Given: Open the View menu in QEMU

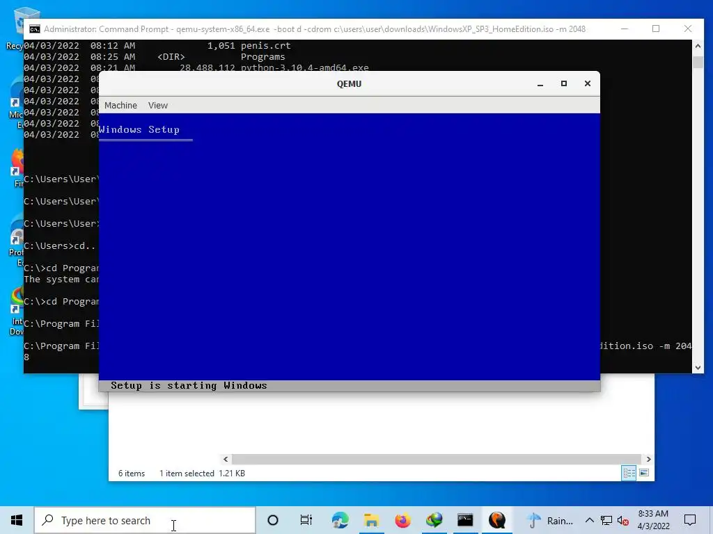Looking at the screenshot, I should (x=158, y=106).
